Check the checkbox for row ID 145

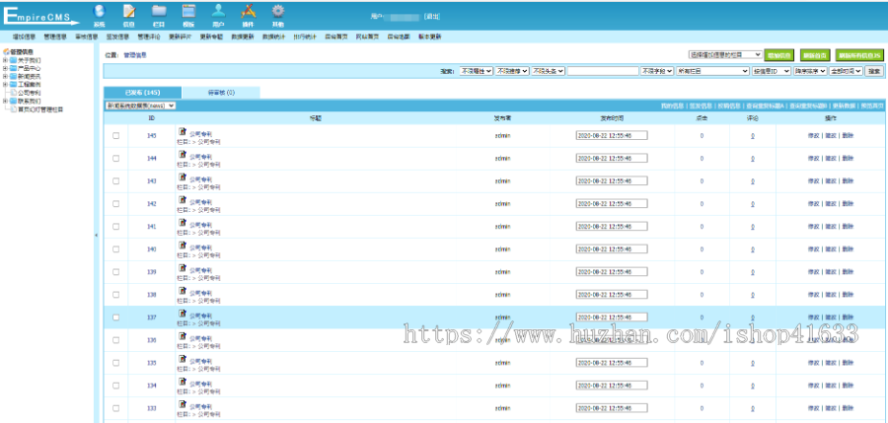click(x=115, y=136)
